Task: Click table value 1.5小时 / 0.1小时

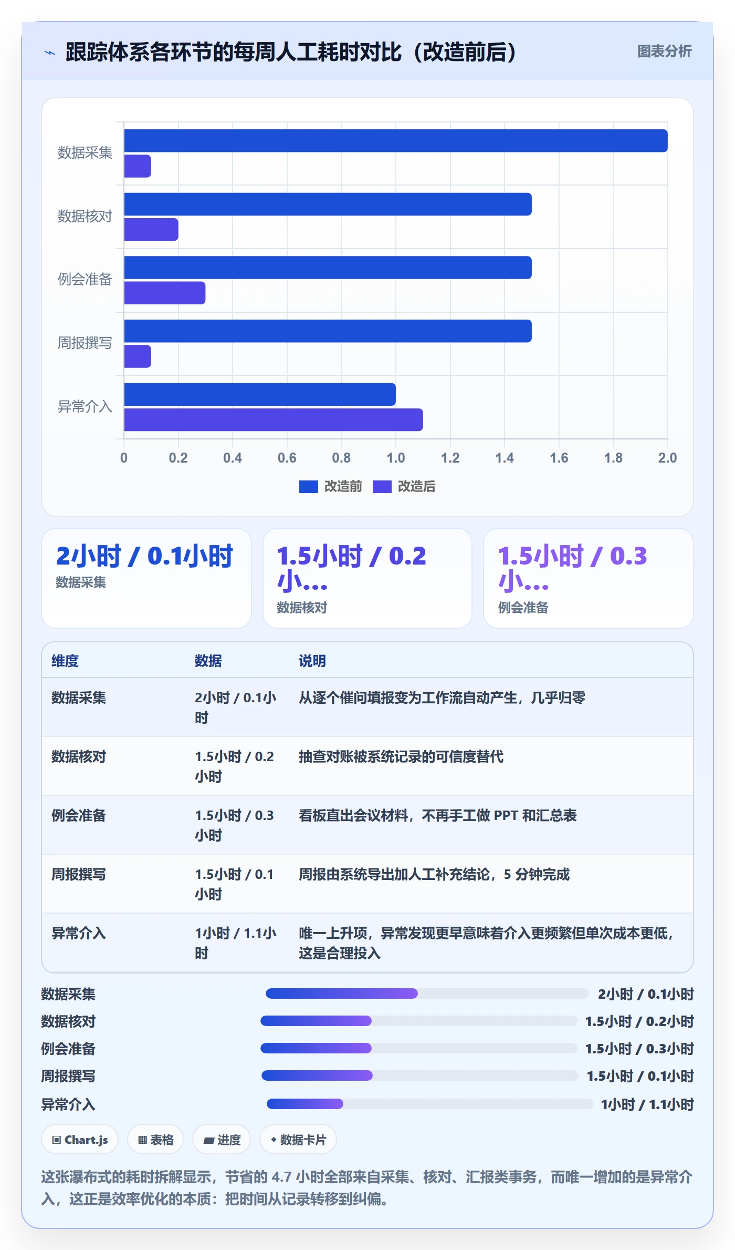Action: coord(235,884)
